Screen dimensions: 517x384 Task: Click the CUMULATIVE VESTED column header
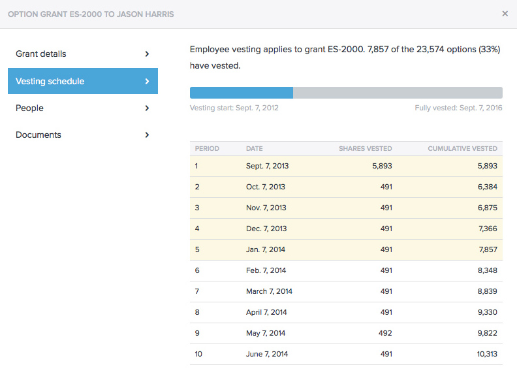[462, 149]
